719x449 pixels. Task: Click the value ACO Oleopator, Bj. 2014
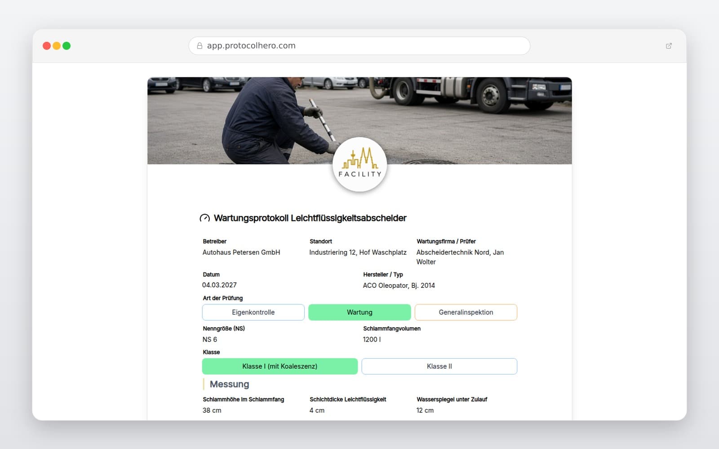tap(399, 286)
